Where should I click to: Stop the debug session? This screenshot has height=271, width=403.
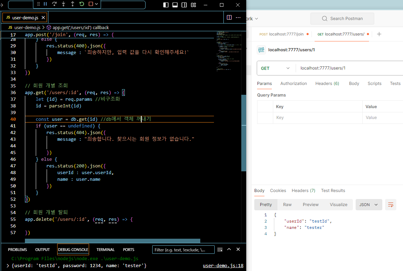pyautogui.click(x=91, y=4)
